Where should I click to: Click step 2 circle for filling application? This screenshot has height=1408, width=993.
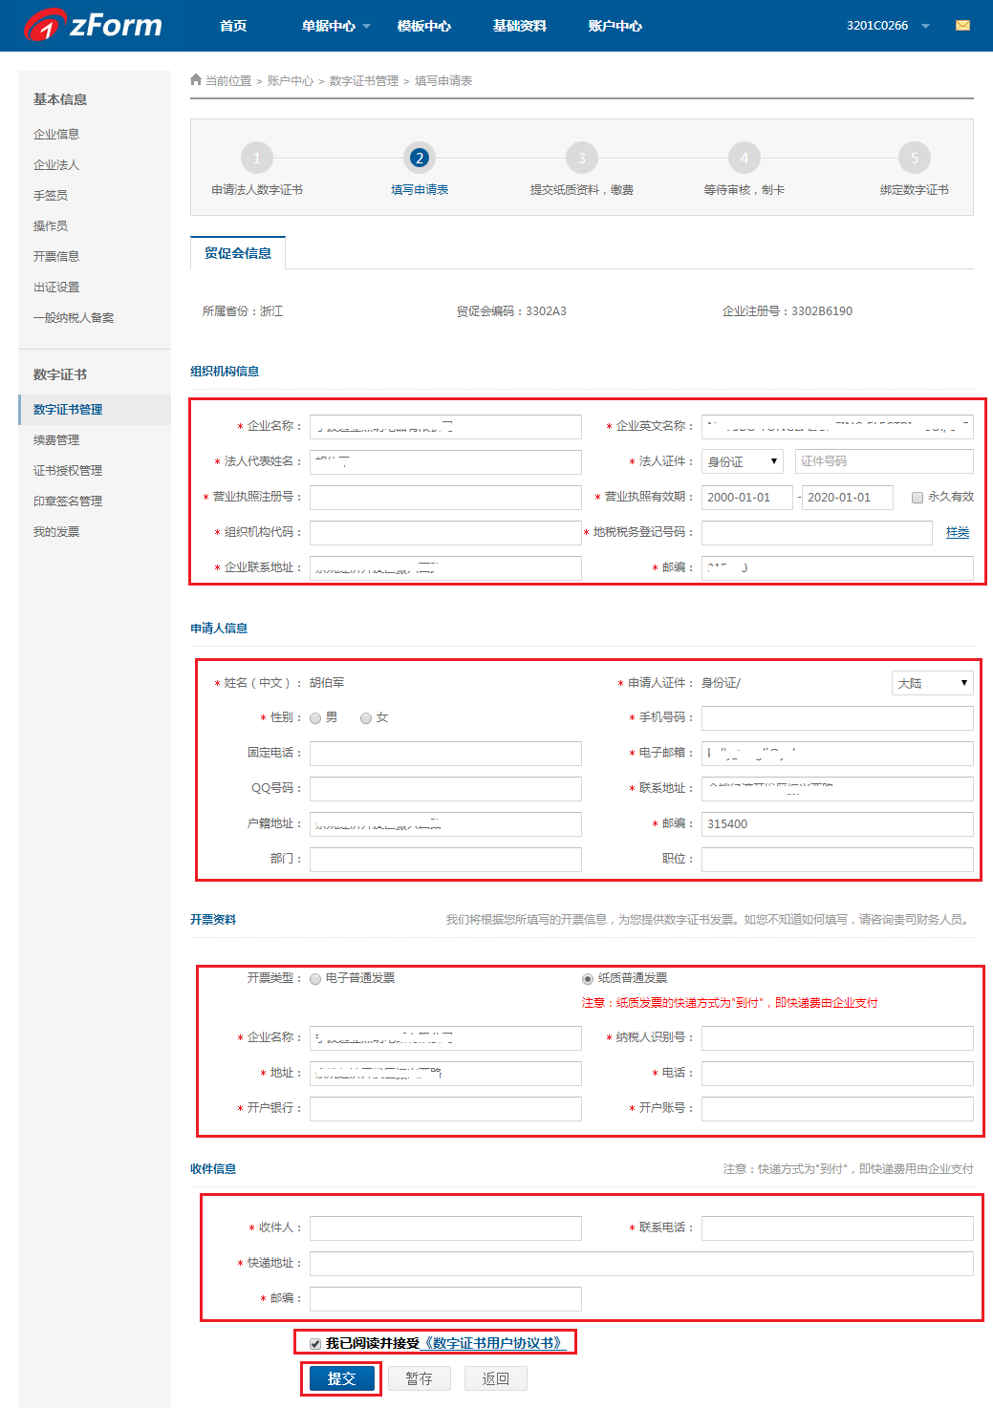coord(419,158)
